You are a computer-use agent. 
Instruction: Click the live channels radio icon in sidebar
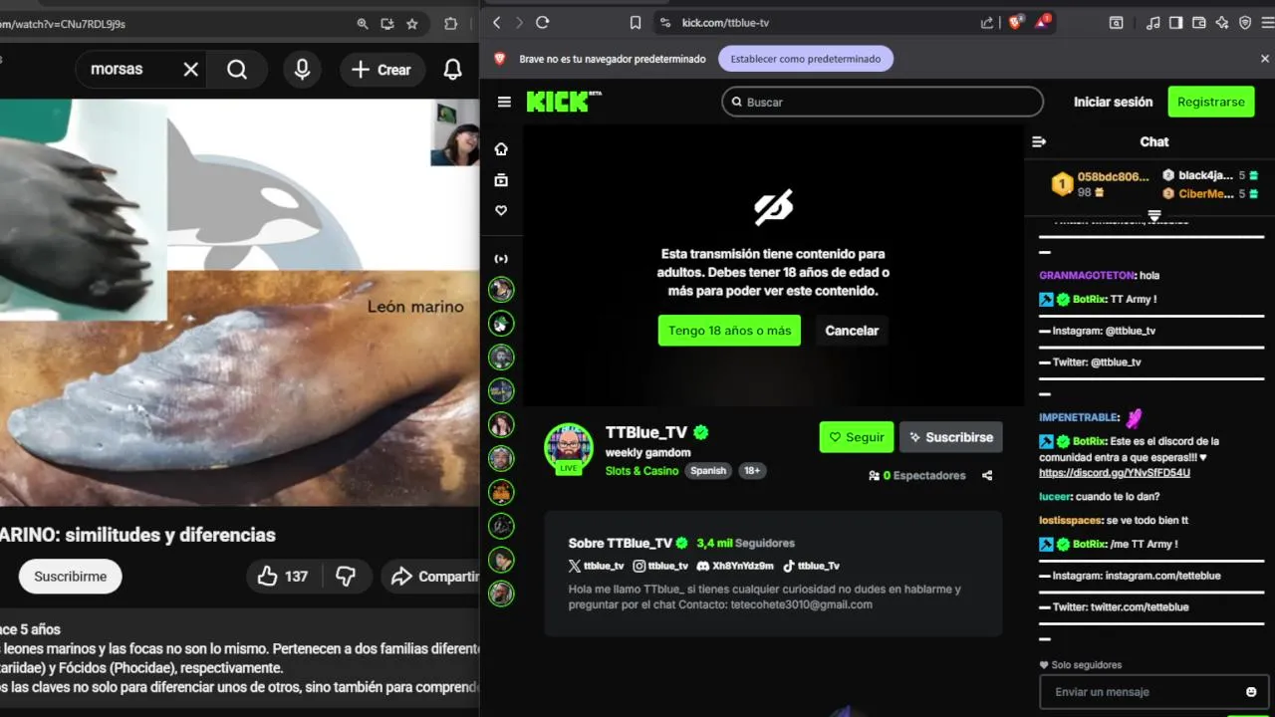pyautogui.click(x=501, y=259)
